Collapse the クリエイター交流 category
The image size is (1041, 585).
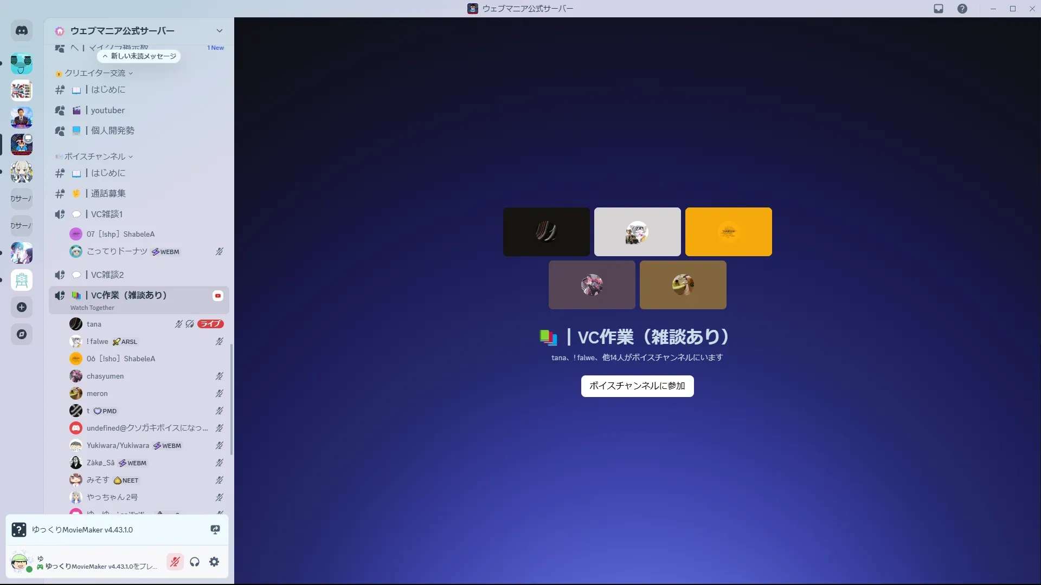[95, 73]
